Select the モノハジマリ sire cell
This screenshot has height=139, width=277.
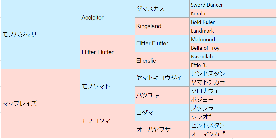click(41, 35)
